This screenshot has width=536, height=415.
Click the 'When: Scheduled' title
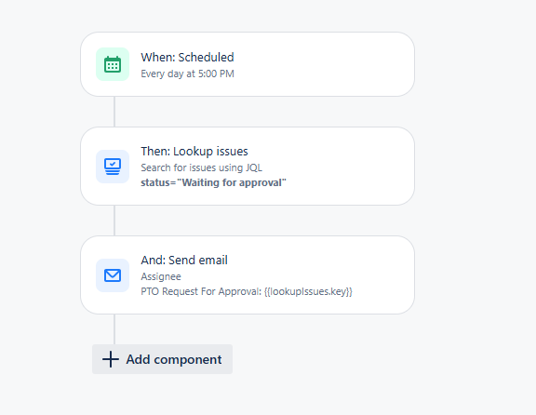(x=187, y=58)
